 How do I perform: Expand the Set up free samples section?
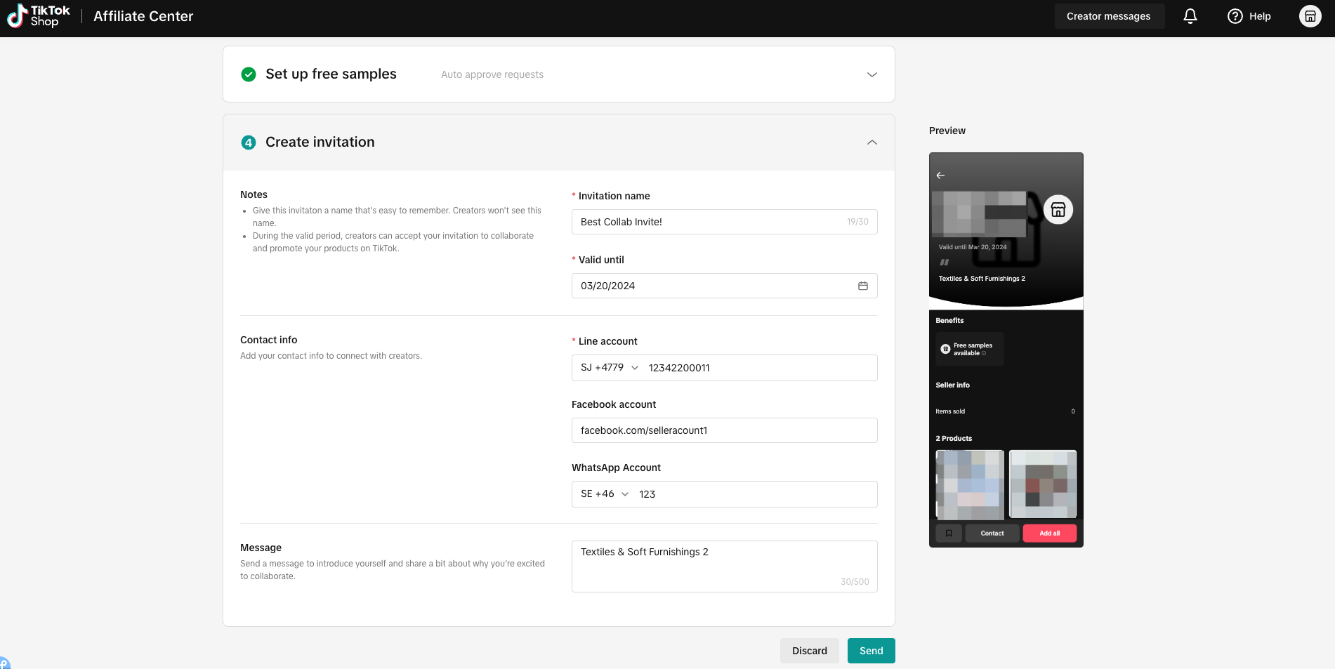(x=872, y=74)
